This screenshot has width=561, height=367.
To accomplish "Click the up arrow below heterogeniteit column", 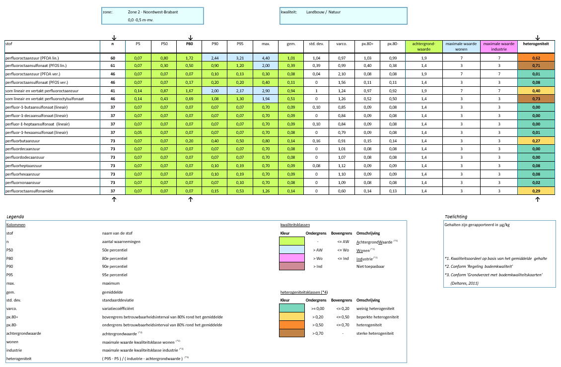I will click(x=537, y=199).
